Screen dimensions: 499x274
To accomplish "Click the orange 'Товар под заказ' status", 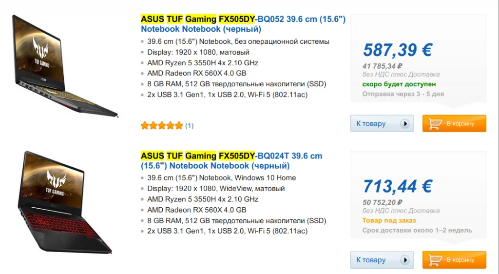I will point(389,220).
